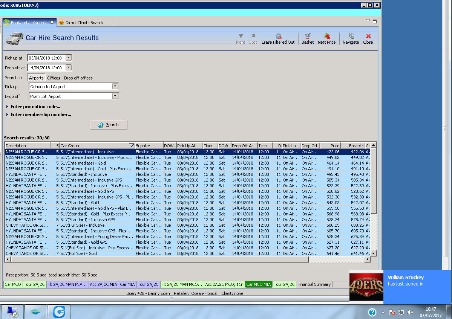Sort by Pick Up At column header
The height and width of the screenshot is (319, 452).
click(x=189, y=145)
